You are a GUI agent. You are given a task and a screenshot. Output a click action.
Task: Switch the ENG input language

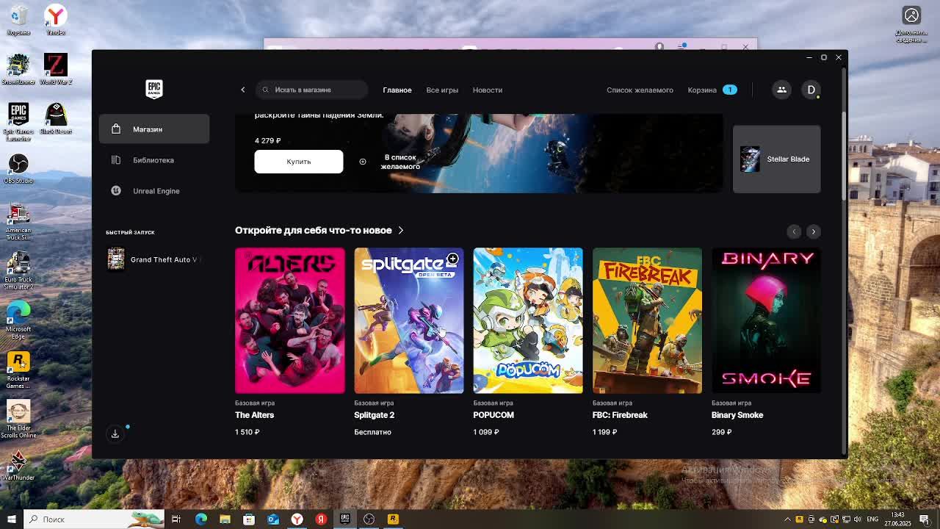[x=872, y=519]
